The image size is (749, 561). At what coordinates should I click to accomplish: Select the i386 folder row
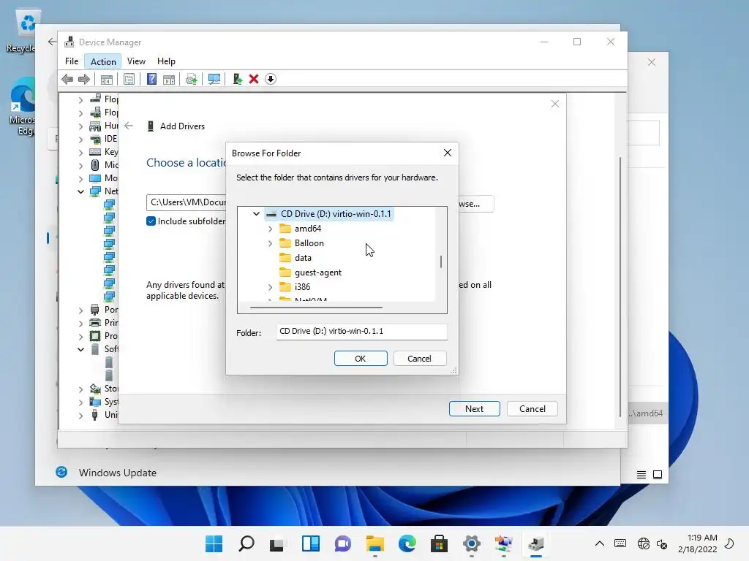[x=302, y=287]
